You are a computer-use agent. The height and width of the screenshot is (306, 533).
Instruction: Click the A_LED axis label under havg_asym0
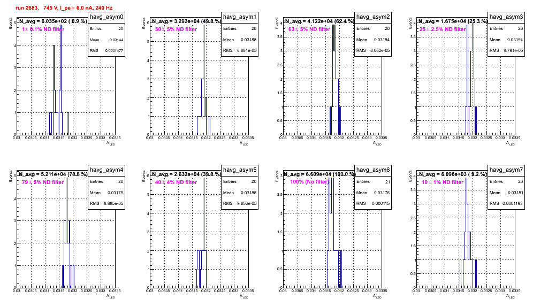coord(111,143)
